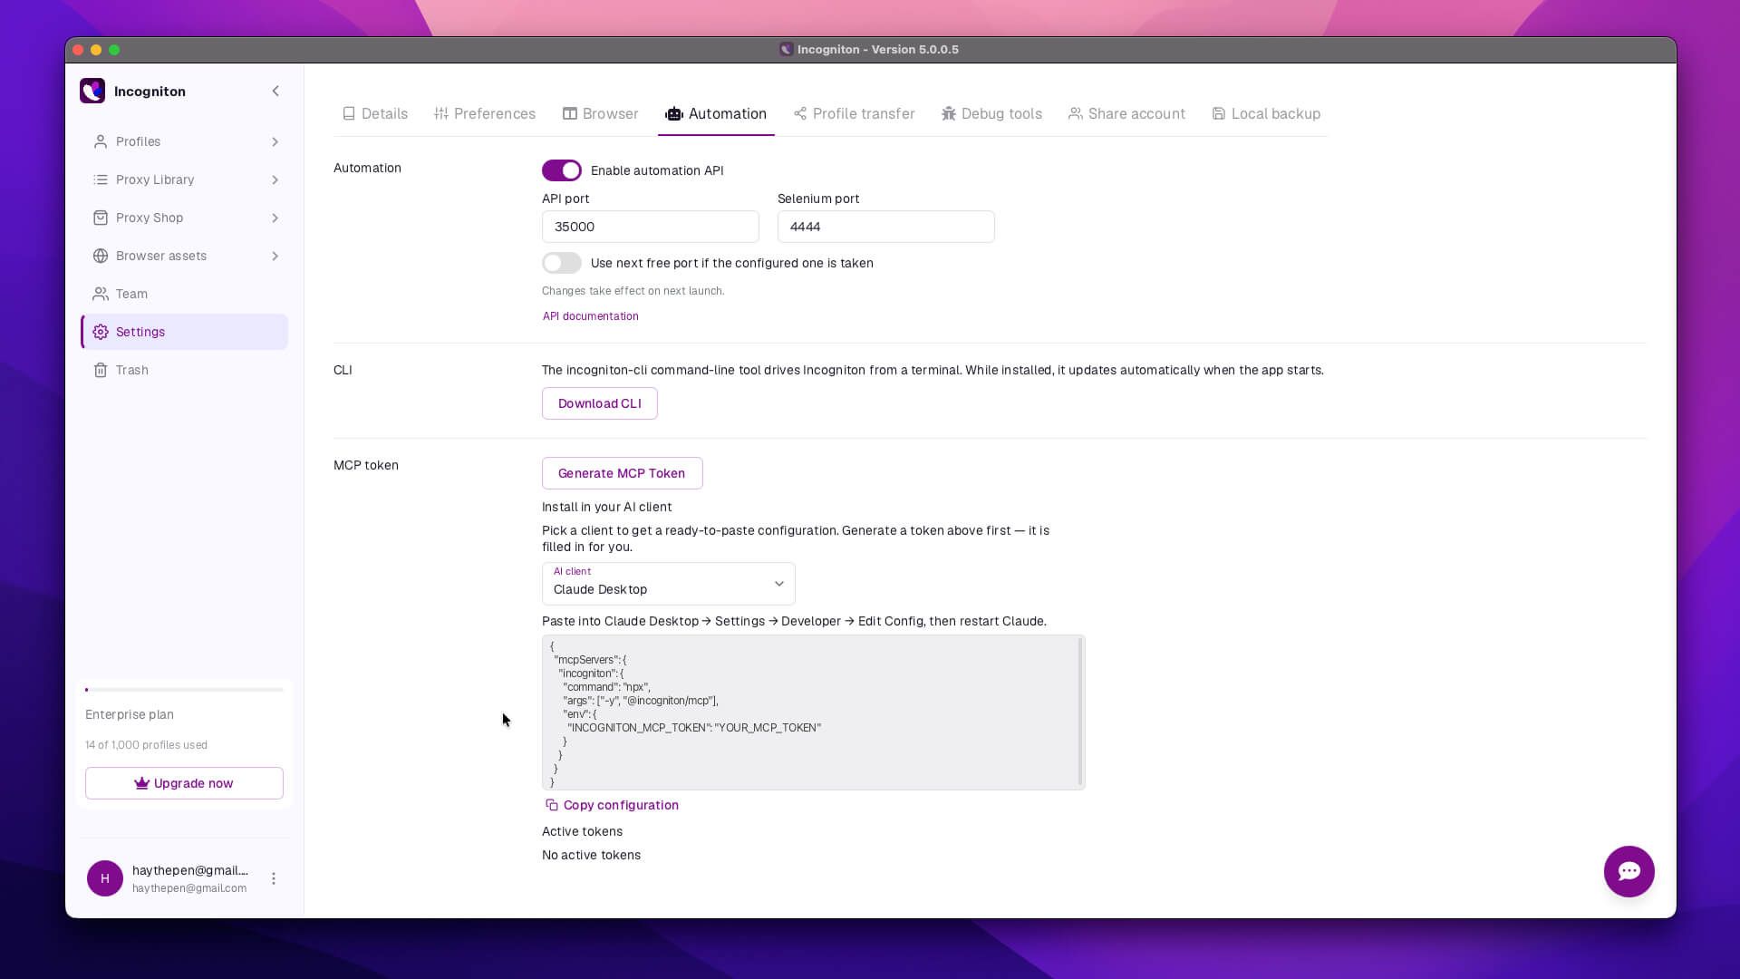Select the Automation tab
The height and width of the screenshot is (979, 1740).
click(716, 113)
